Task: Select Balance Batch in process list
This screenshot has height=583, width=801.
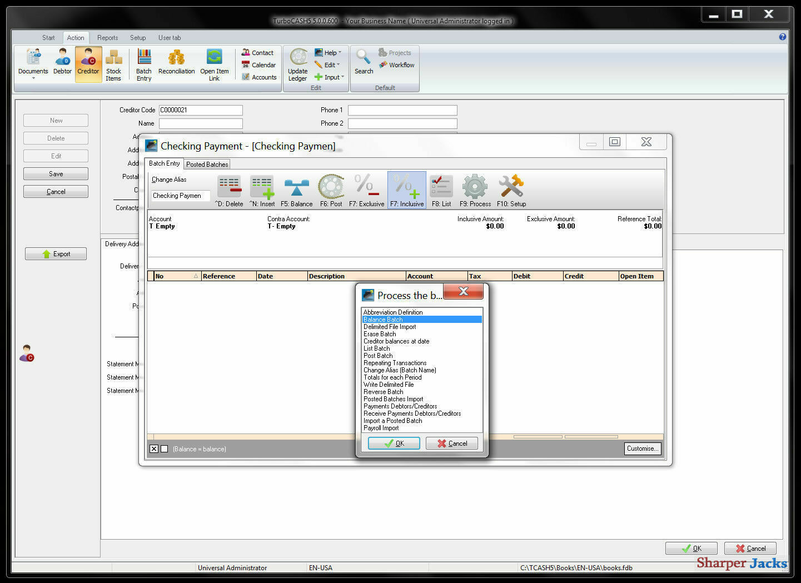Action: [x=422, y=320]
